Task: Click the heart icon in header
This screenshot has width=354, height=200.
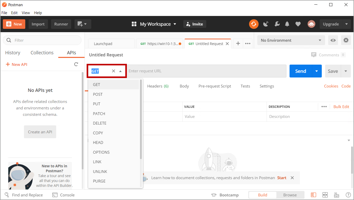Action: coord(298,24)
